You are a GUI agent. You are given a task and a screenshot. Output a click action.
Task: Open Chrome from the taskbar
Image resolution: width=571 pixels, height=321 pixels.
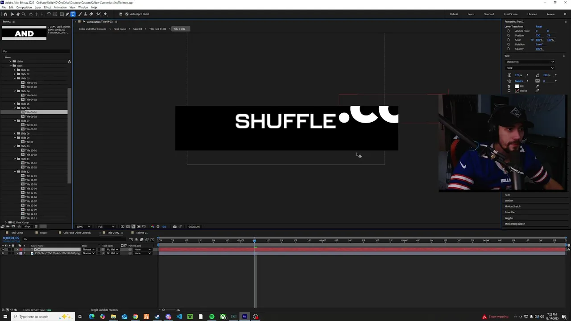coord(135,317)
